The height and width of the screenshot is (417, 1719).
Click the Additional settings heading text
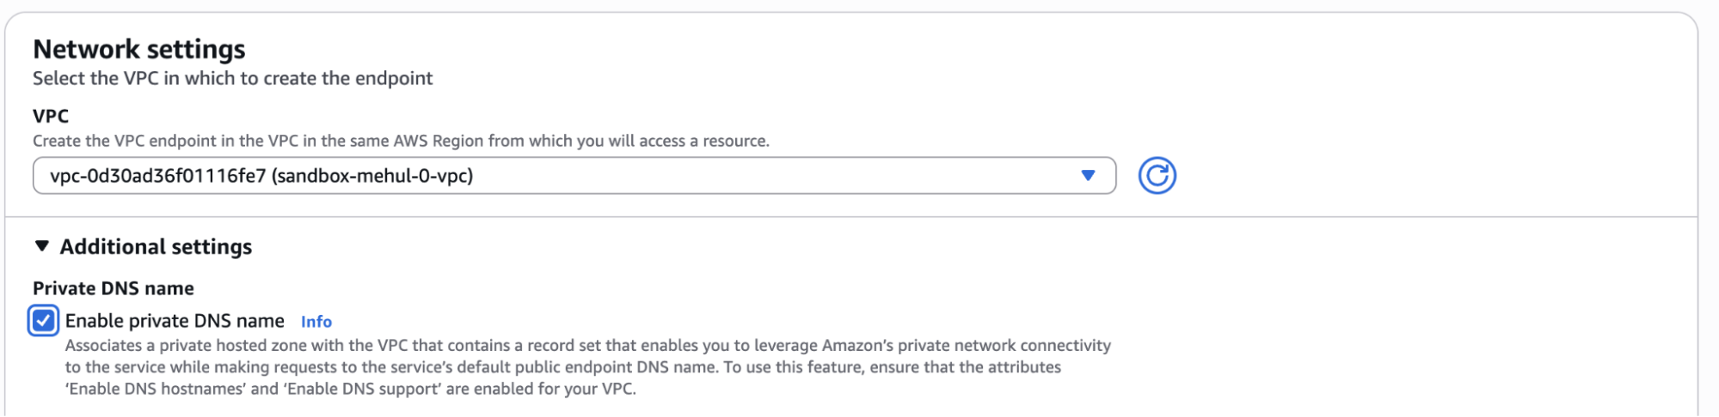156,247
